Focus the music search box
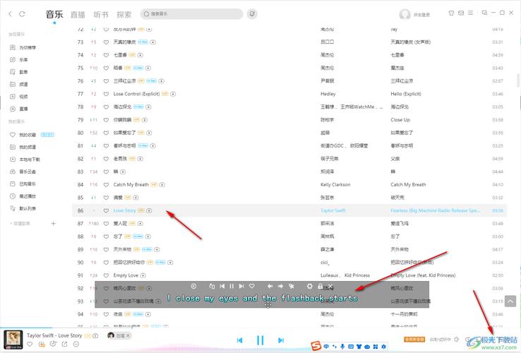This screenshot has height=353, width=521. coord(192,14)
